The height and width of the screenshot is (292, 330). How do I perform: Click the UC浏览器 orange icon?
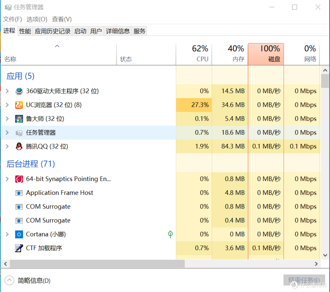[19, 105]
